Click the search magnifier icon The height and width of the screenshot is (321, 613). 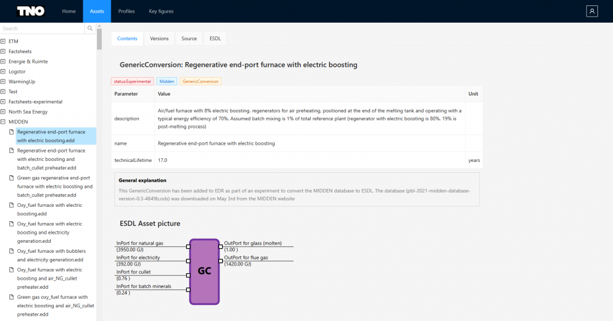click(90, 28)
